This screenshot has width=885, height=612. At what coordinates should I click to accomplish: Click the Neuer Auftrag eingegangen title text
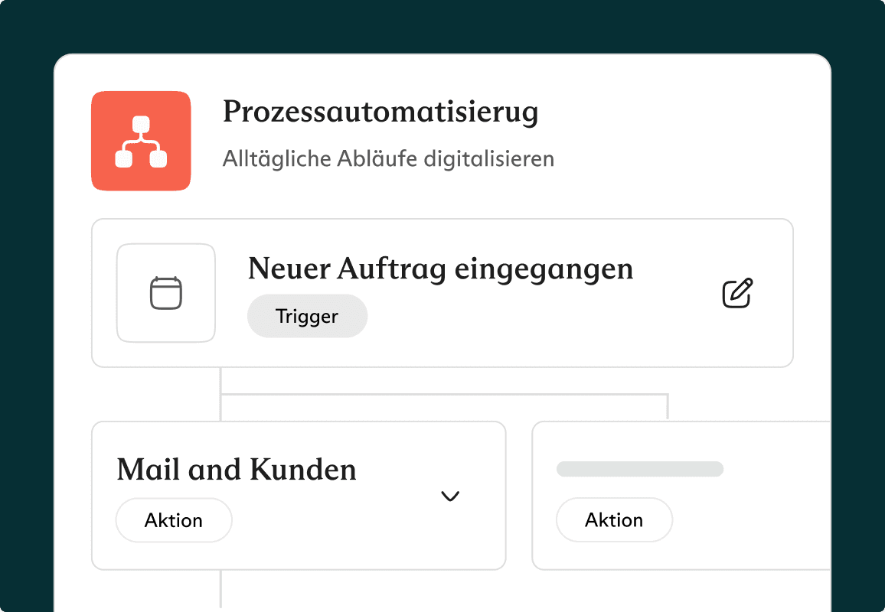440,269
